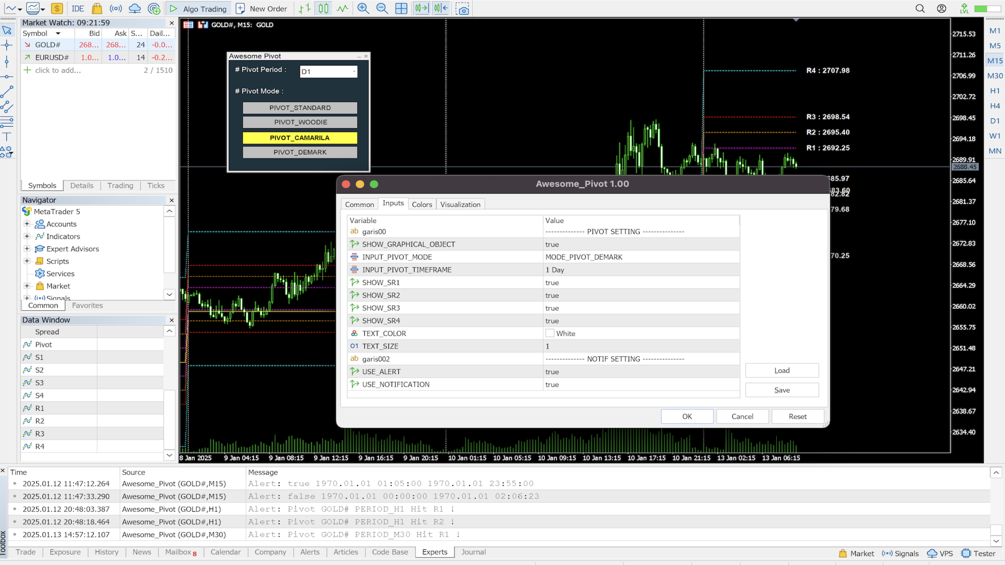The height and width of the screenshot is (565, 1005).
Task: Toggle the TEXT_COLOR White checkbox
Action: [550, 333]
